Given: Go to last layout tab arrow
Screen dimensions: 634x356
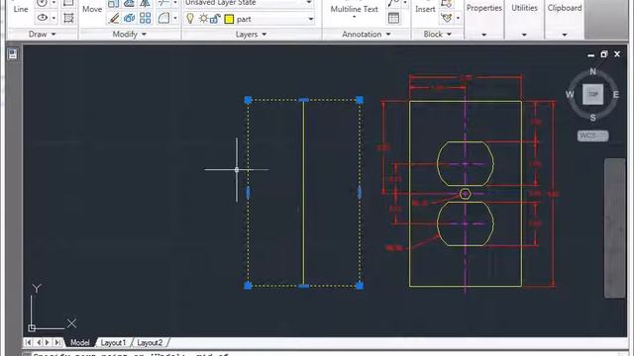Looking at the screenshot, I should tap(57, 342).
